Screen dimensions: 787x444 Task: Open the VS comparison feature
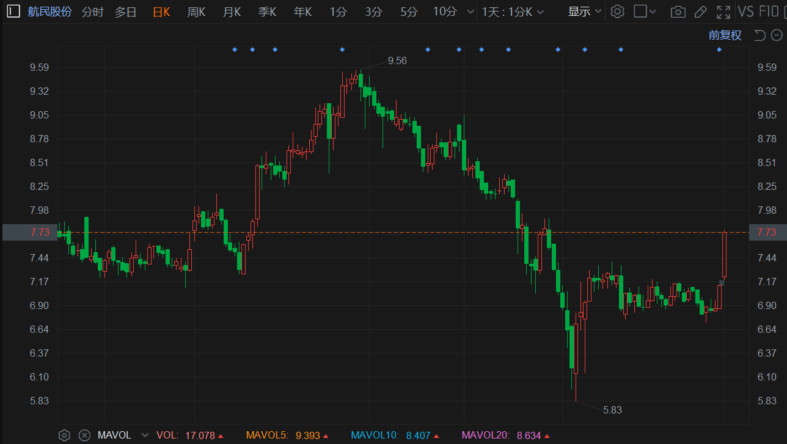pyautogui.click(x=745, y=12)
